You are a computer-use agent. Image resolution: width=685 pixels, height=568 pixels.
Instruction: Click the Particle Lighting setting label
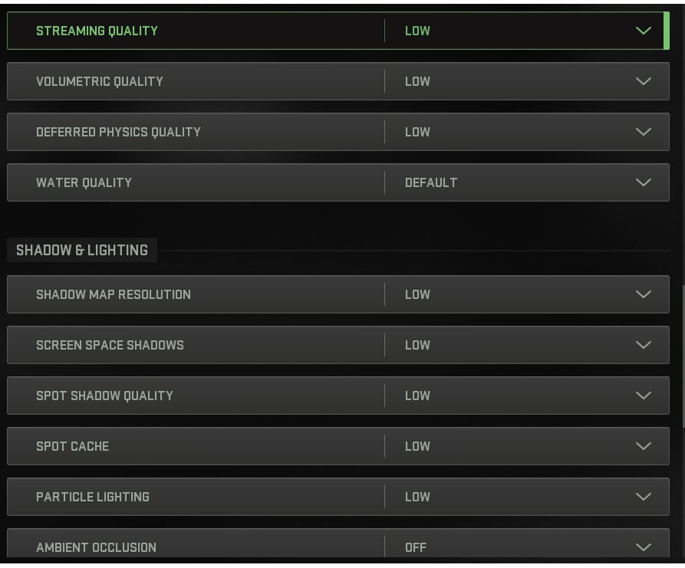click(93, 497)
